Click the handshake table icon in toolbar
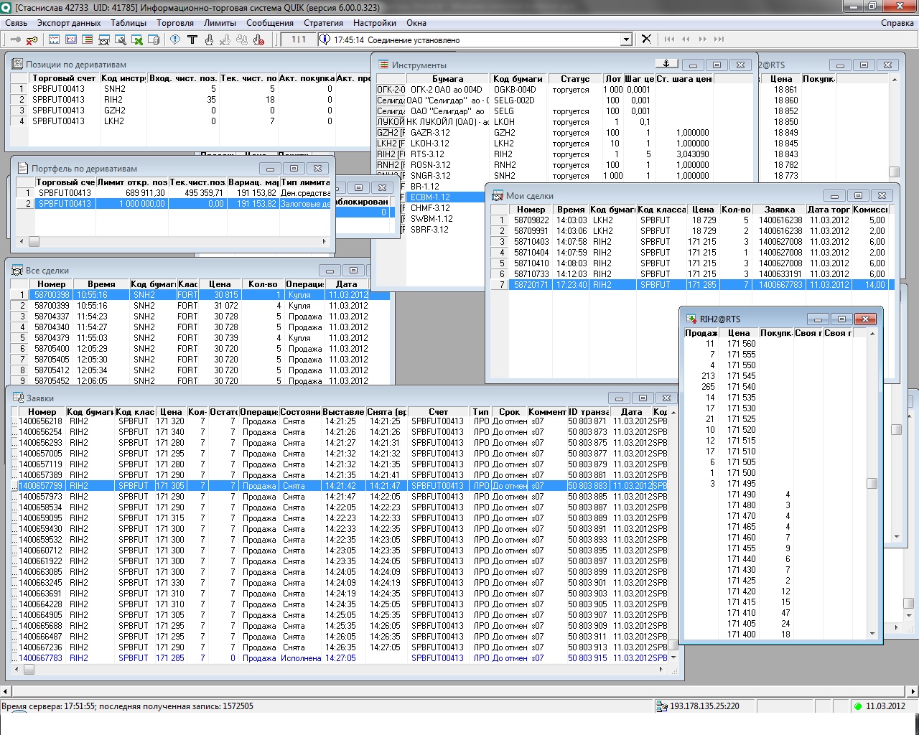Image resolution: width=919 pixels, height=735 pixels. point(104,39)
